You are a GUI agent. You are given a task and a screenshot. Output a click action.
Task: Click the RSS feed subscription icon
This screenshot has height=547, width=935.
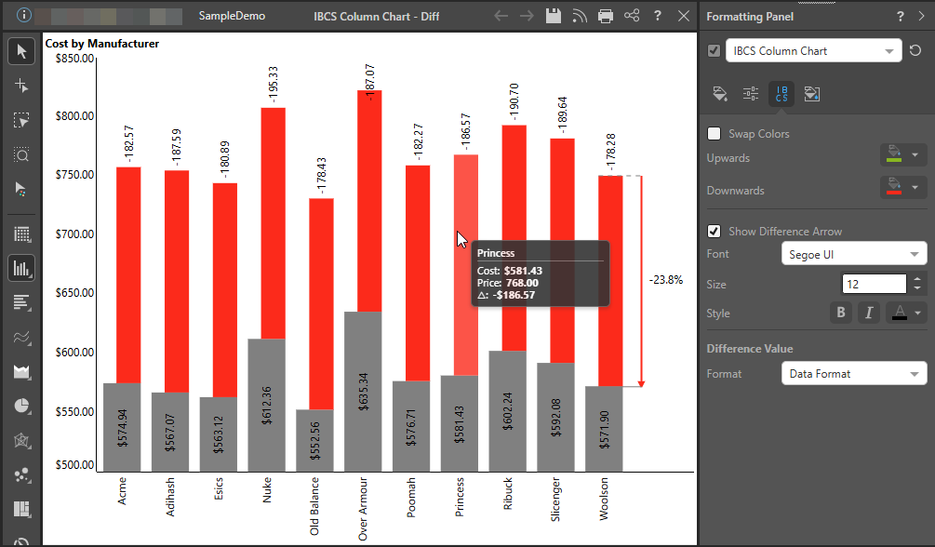point(580,16)
